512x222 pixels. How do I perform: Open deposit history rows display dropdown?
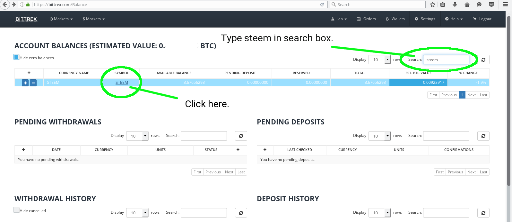pyautogui.click(x=379, y=213)
